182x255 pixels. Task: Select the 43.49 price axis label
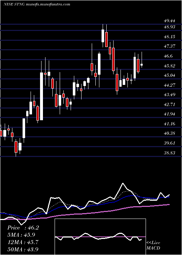(170, 95)
